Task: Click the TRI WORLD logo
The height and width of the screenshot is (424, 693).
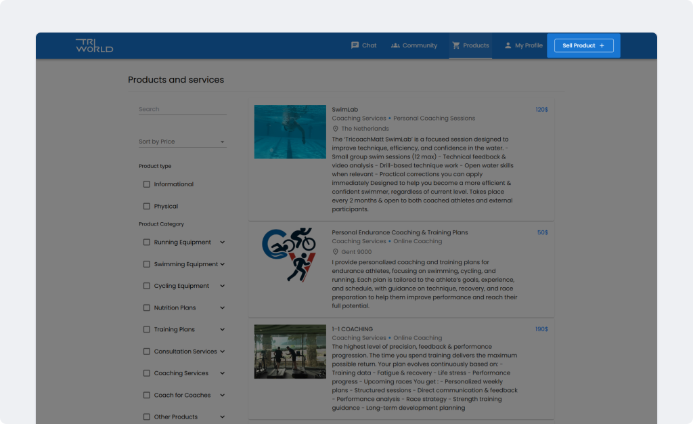Action: pyautogui.click(x=94, y=45)
